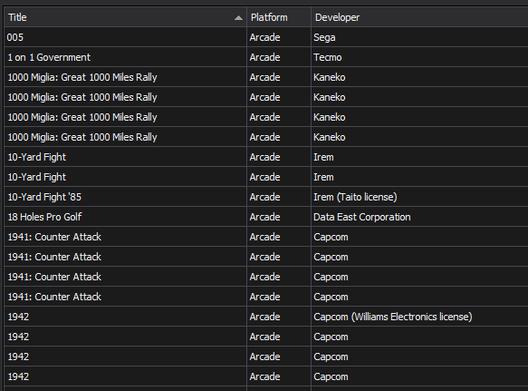Select the first 1000 Miglia rally row
Viewport: 528px width, 391px height.
[x=266, y=77]
